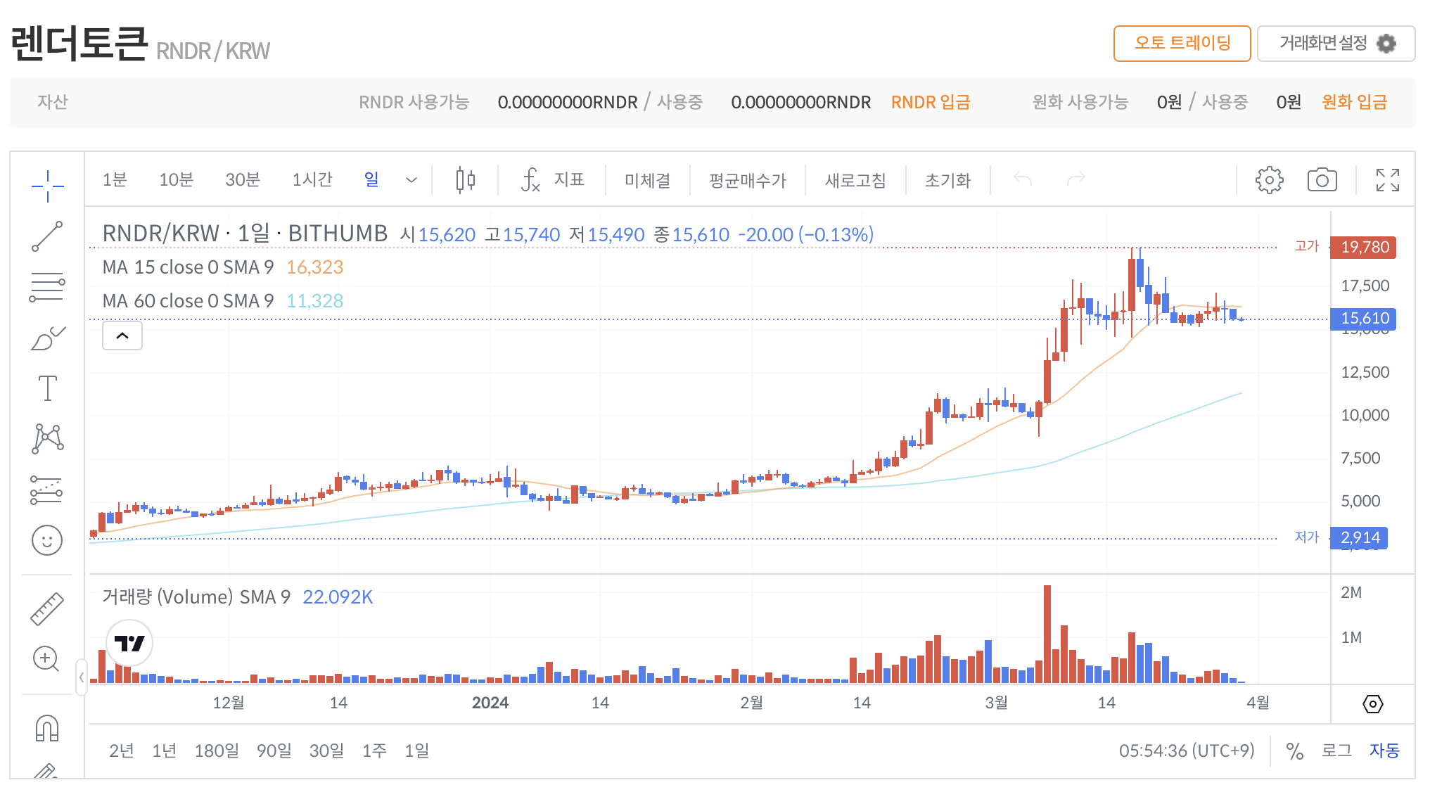The width and height of the screenshot is (1449, 785).
Task: Expand the left drawing toolbar handle
Action: tap(82, 677)
